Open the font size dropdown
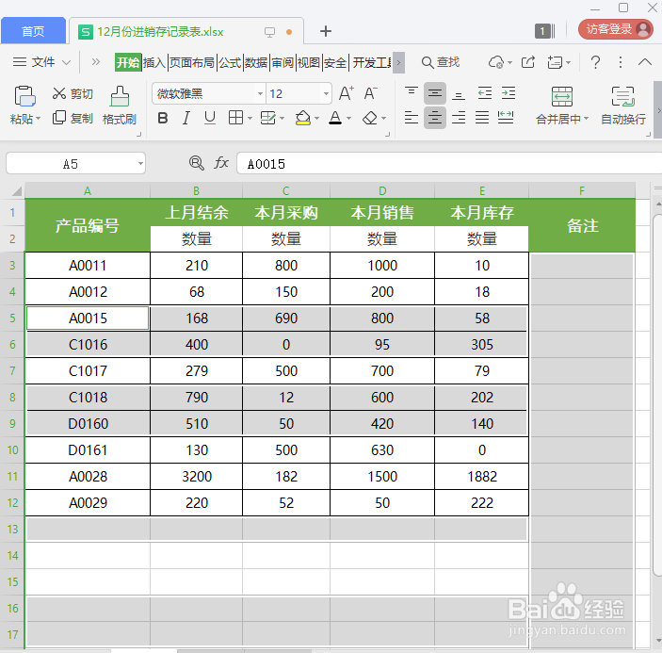This screenshot has height=653, width=662. tap(326, 94)
